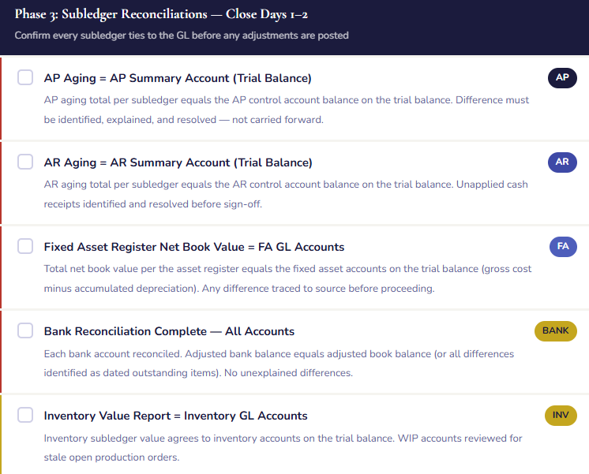
Task: Tick the AR Aging reconciliation checkbox
Action: click(25, 162)
